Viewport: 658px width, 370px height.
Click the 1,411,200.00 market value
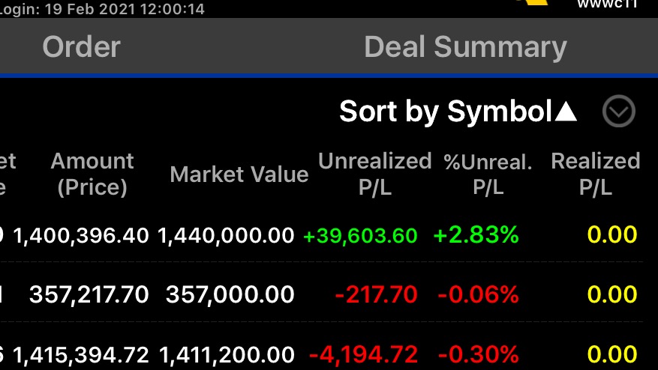(x=226, y=354)
